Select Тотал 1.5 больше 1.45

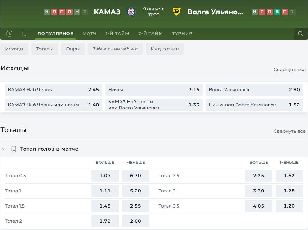pyautogui.click(x=105, y=206)
